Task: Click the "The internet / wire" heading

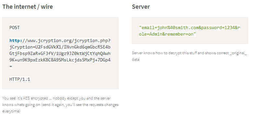Action: (x=28, y=7)
